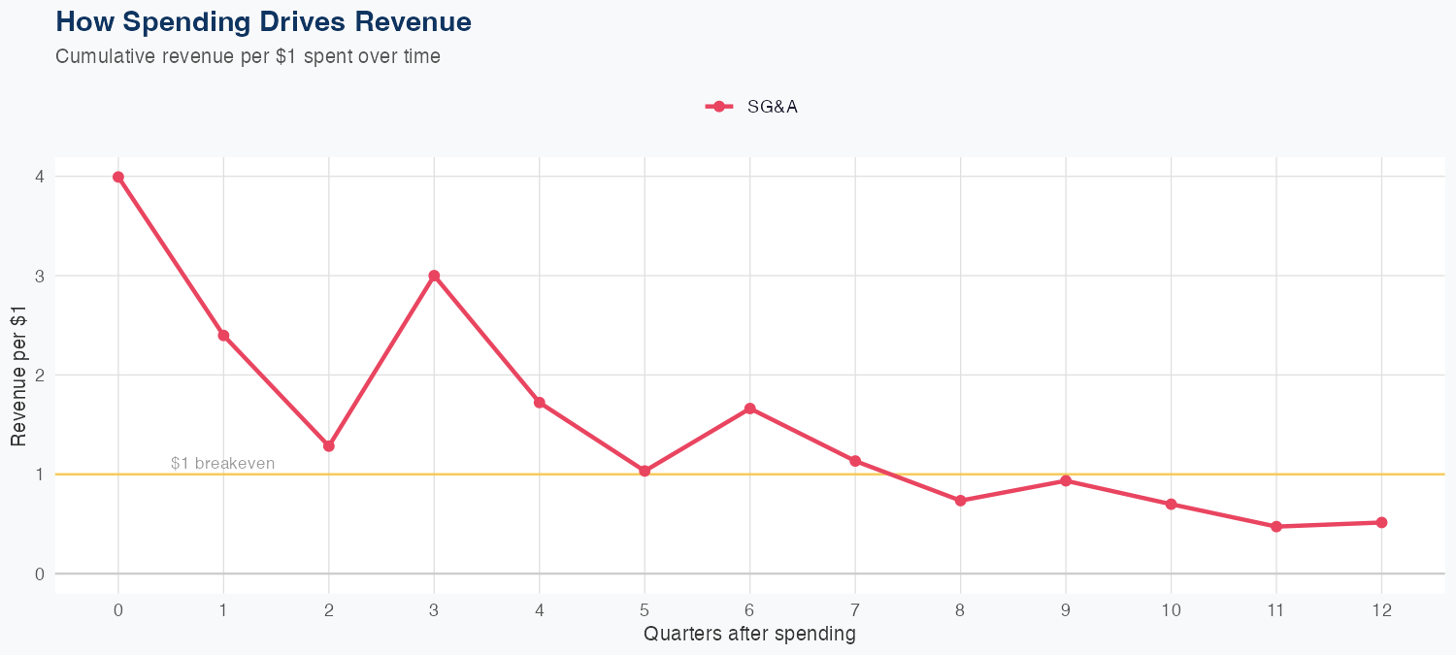Click the SG&A legend color marker
The image size is (1456, 655).
[x=718, y=107]
